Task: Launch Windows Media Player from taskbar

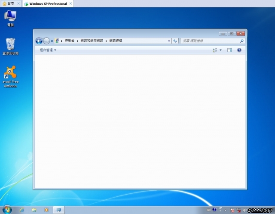Action: click(x=46, y=210)
